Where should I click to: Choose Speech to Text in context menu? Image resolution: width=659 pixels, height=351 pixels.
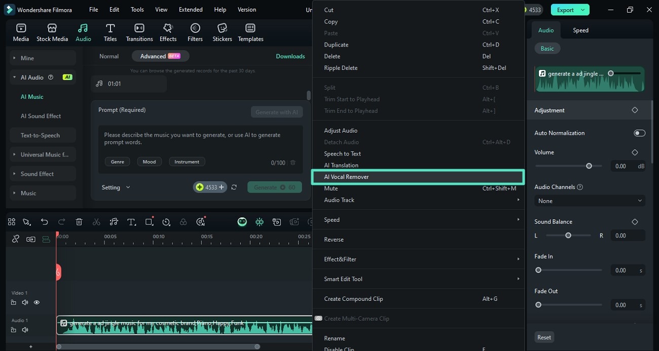(x=418, y=153)
